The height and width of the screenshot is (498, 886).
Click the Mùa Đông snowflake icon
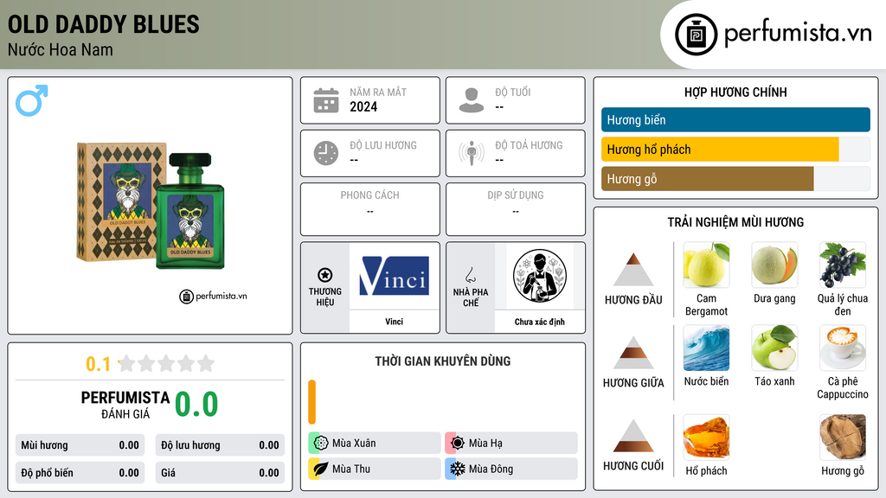458,469
